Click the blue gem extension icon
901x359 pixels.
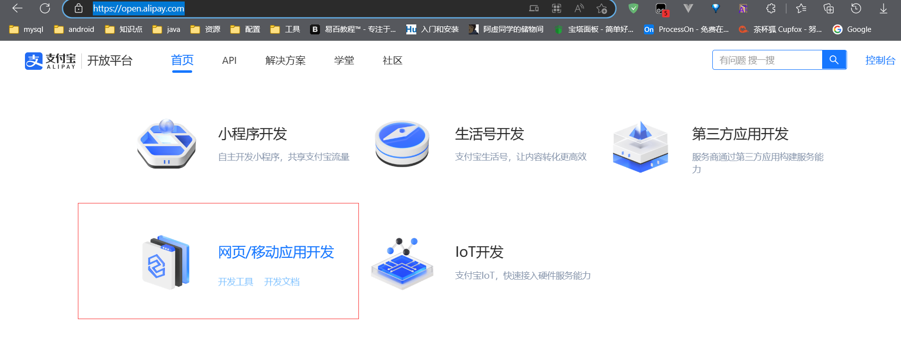coord(716,8)
